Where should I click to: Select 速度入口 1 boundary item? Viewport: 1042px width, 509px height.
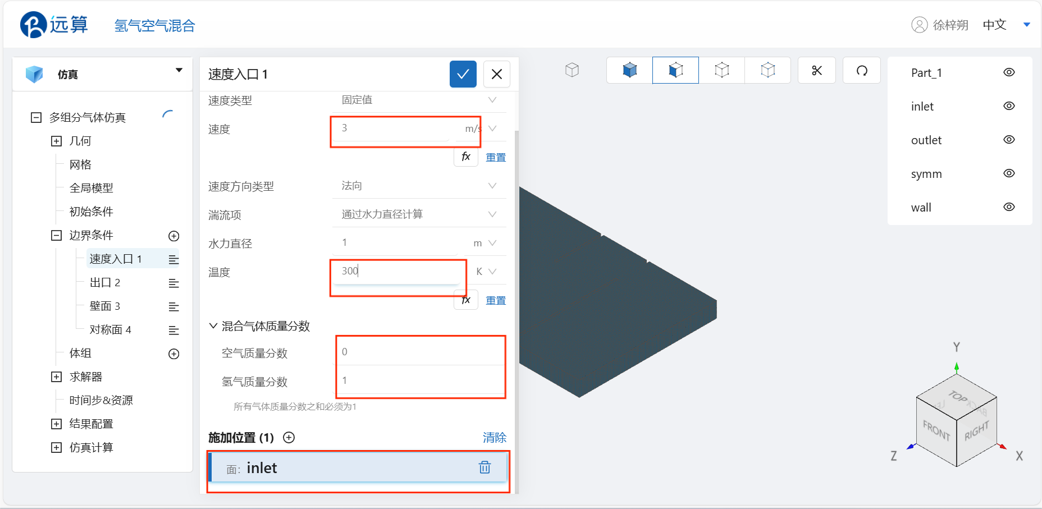coord(116,259)
